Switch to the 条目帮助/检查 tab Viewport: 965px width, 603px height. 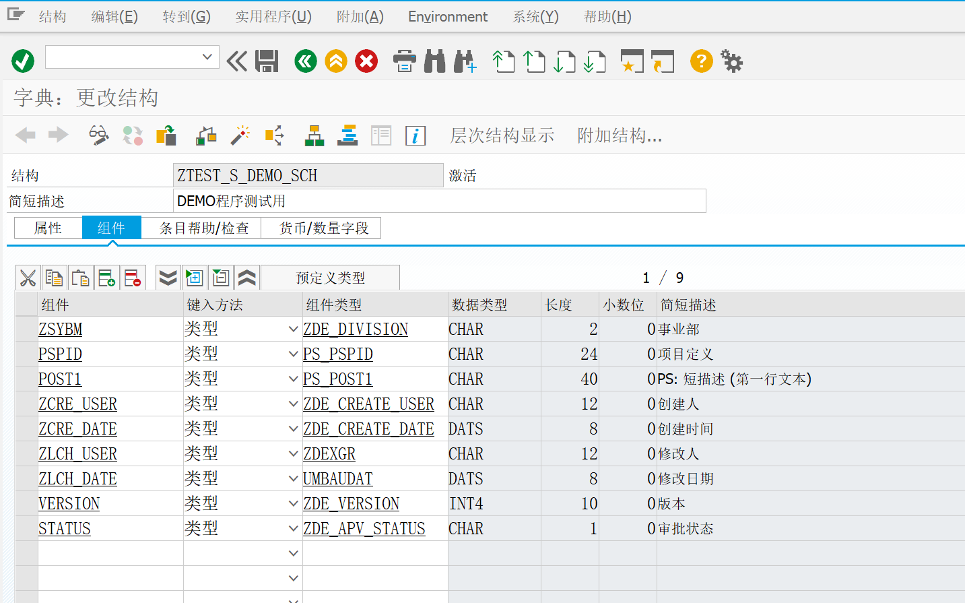(204, 228)
